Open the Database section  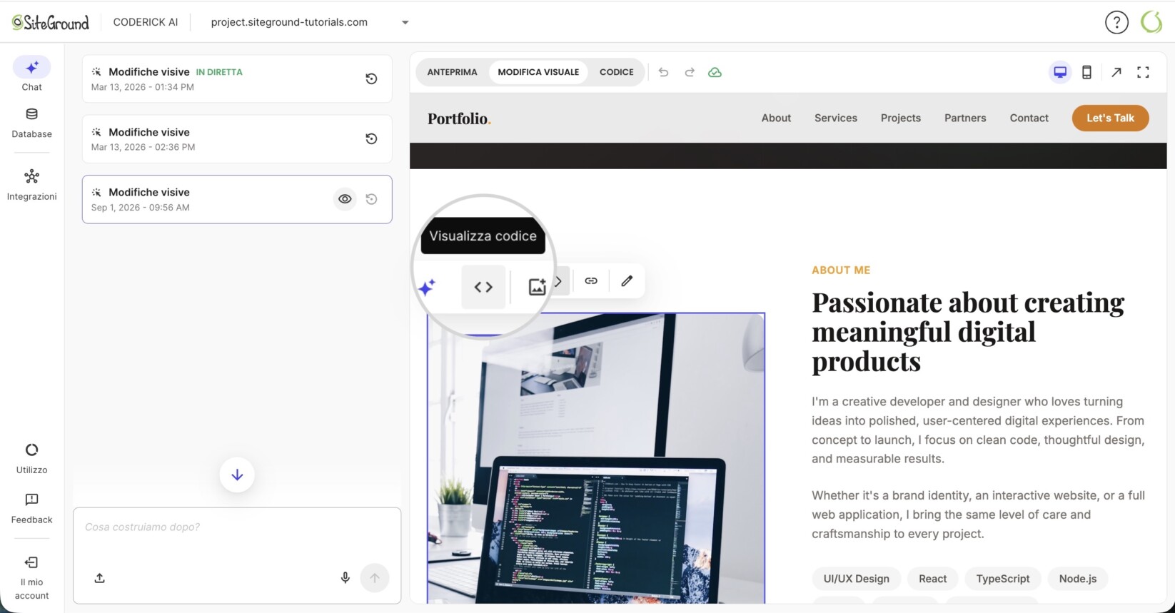click(31, 123)
